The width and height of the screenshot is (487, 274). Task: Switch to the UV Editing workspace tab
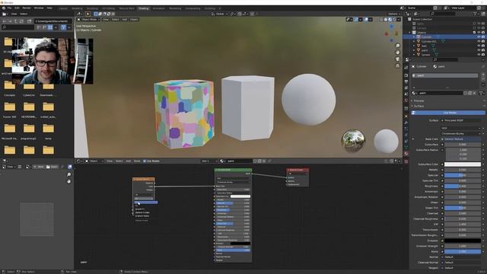point(108,8)
